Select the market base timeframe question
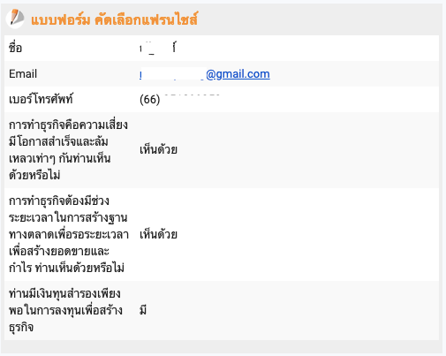 click(69, 234)
